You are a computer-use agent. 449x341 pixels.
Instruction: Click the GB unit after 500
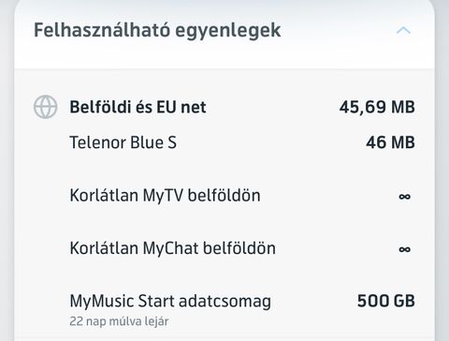click(x=404, y=301)
